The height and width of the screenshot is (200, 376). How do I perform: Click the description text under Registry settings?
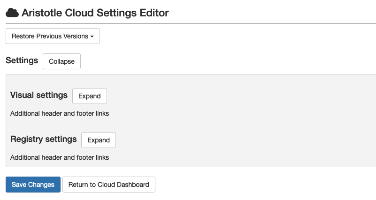[60, 157]
